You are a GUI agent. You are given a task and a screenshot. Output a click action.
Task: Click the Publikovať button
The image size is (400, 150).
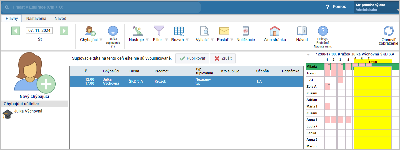point(192,58)
